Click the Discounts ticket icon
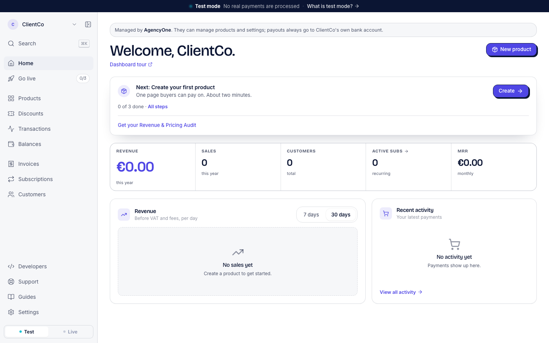The image size is (549, 343). pyautogui.click(x=11, y=114)
